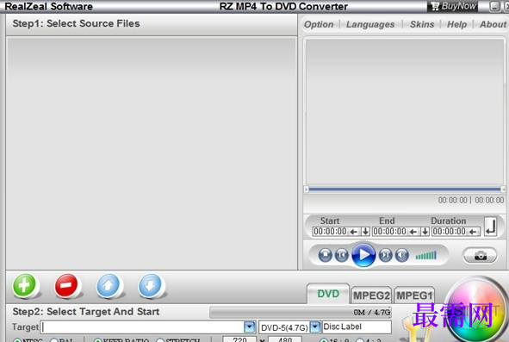509x342 pixels.
Task: Click the Duration time field
Action: (450, 232)
